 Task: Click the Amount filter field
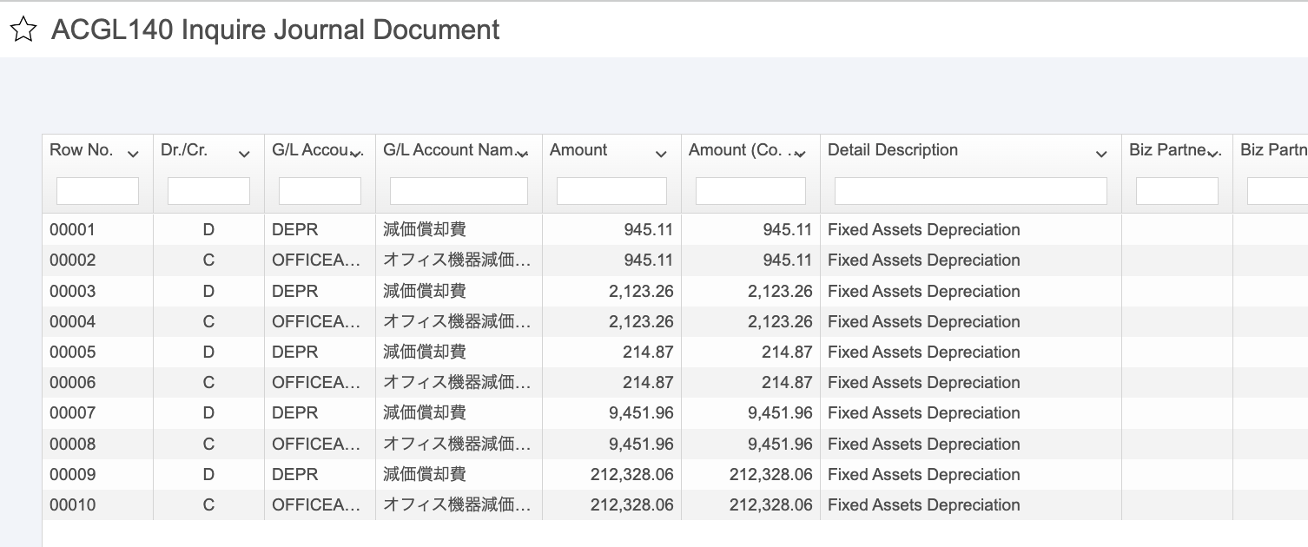(x=611, y=191)
